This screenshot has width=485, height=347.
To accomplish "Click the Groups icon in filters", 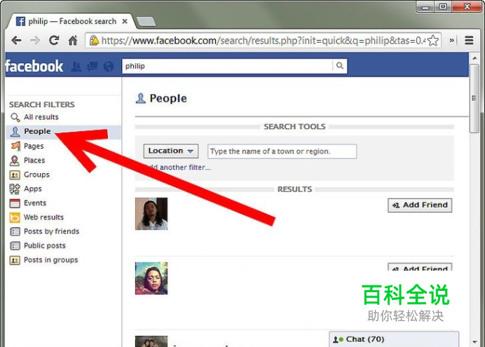I will point(15,175).
